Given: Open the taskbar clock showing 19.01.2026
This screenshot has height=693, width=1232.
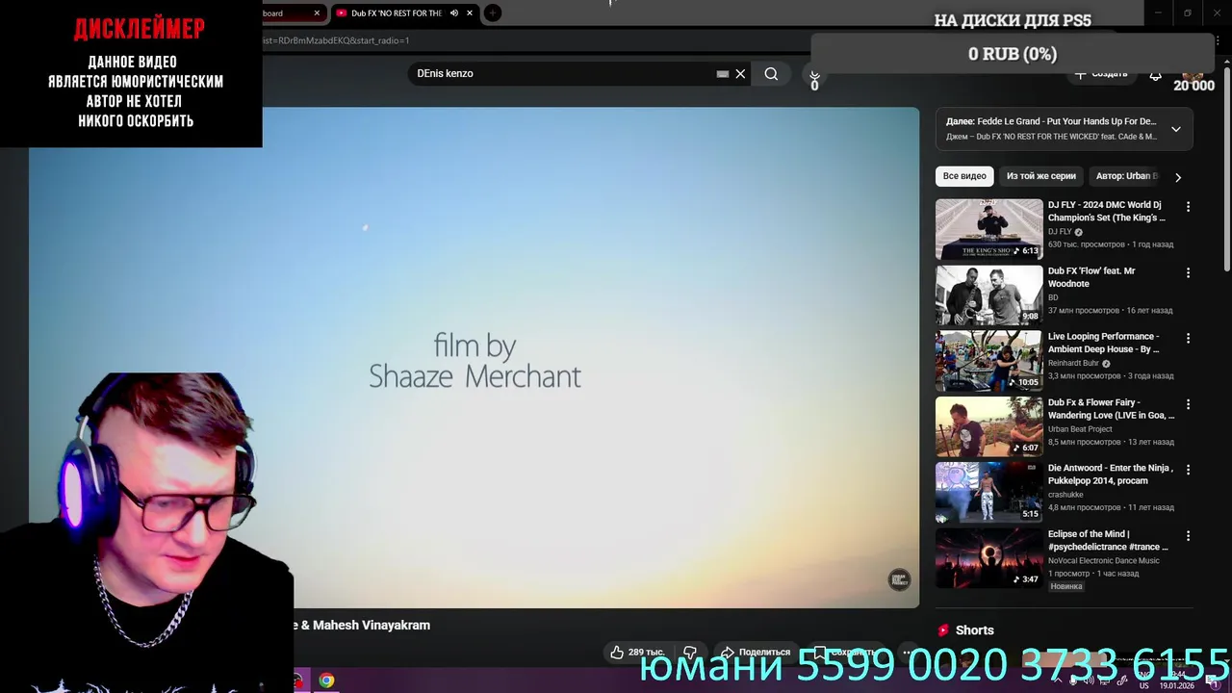Looking at the screenshot, I should pyautogui.click(x=1176, y=680).
